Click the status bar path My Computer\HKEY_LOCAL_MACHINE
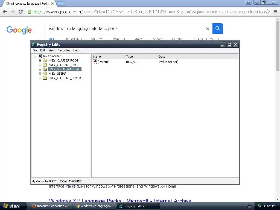Viewport: 280px width, 210px height. click(x=56, y=181)
